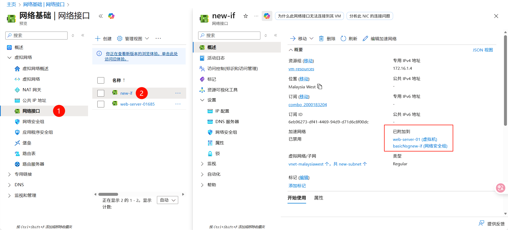Toggle expand-all arrows beside new-if search
This screenshot has width=508, height=230.
266,35
